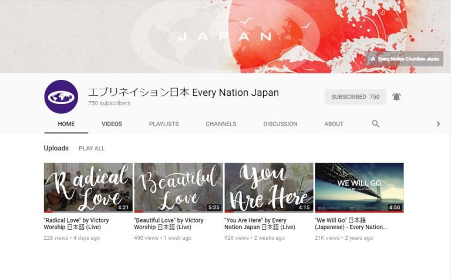
Task: Click the Subscribed 750 button
Action: pyautogui.click(x=355, y=97)
